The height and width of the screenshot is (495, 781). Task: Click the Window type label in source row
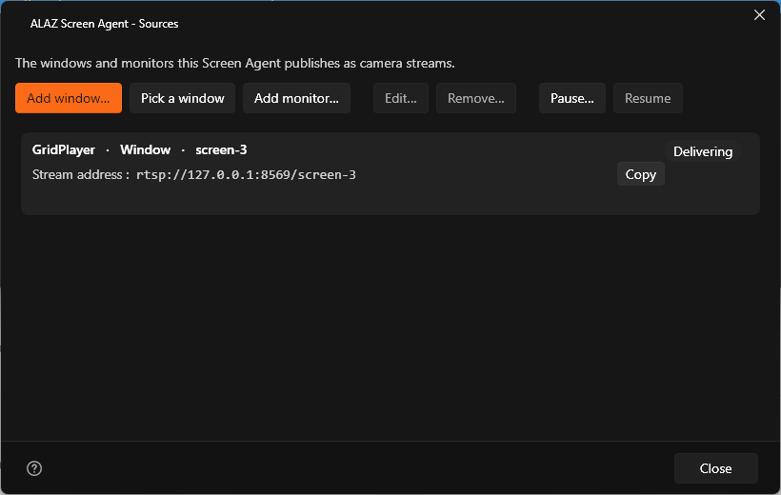coord(146,149)
